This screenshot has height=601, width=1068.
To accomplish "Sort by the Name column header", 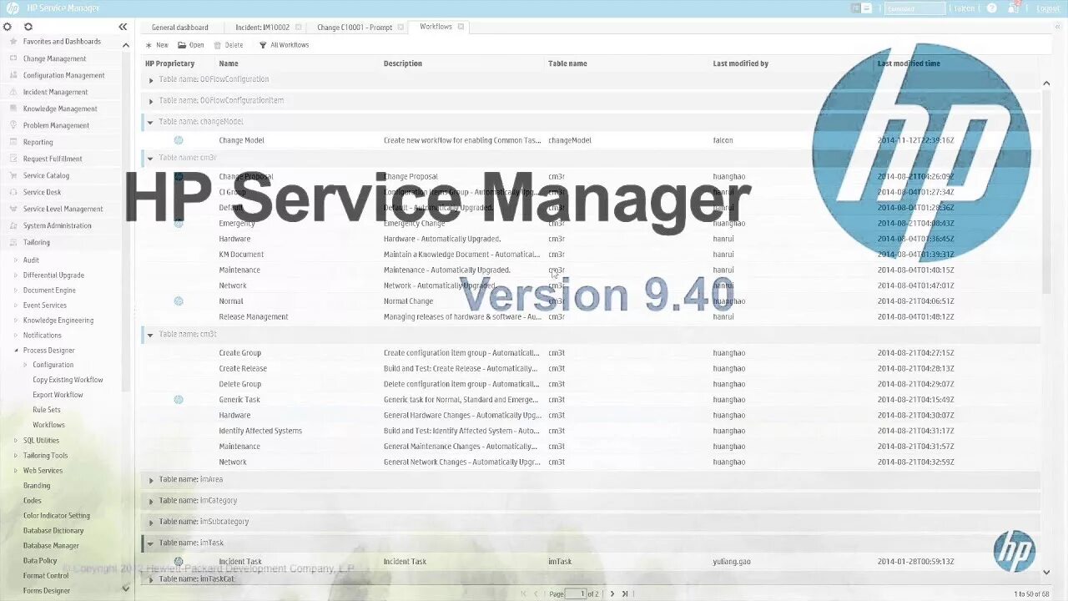I will pos(229,63).
